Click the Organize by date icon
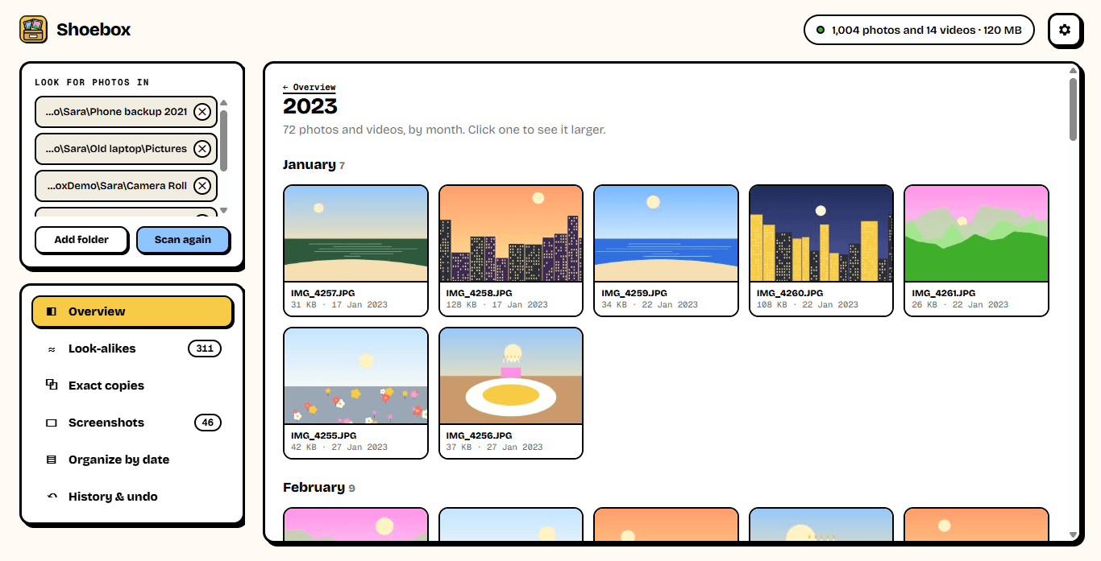The height and width of the screenshot is (561, 1101). [x=52, y=460]
